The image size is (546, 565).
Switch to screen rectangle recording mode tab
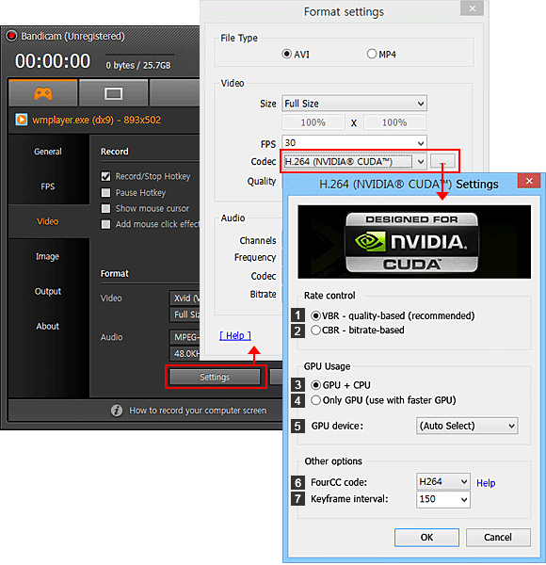click(x=114, y=93)
